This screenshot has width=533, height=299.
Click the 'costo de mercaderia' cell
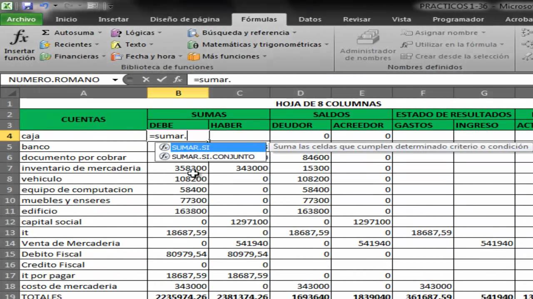click(83, 286)
